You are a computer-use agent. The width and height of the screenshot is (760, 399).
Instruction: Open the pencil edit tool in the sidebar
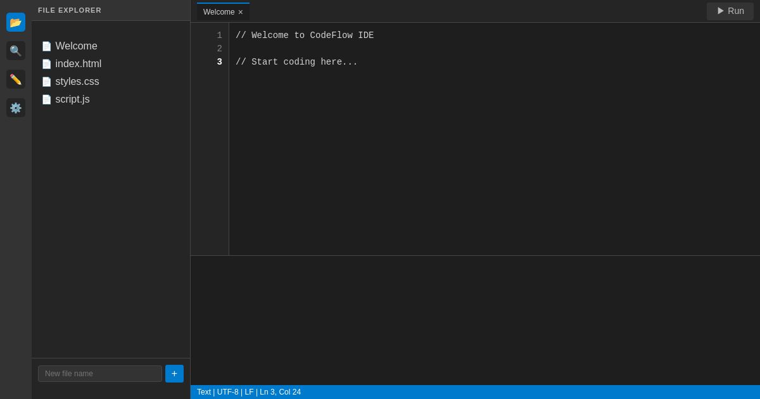click(x=16, y=79)
